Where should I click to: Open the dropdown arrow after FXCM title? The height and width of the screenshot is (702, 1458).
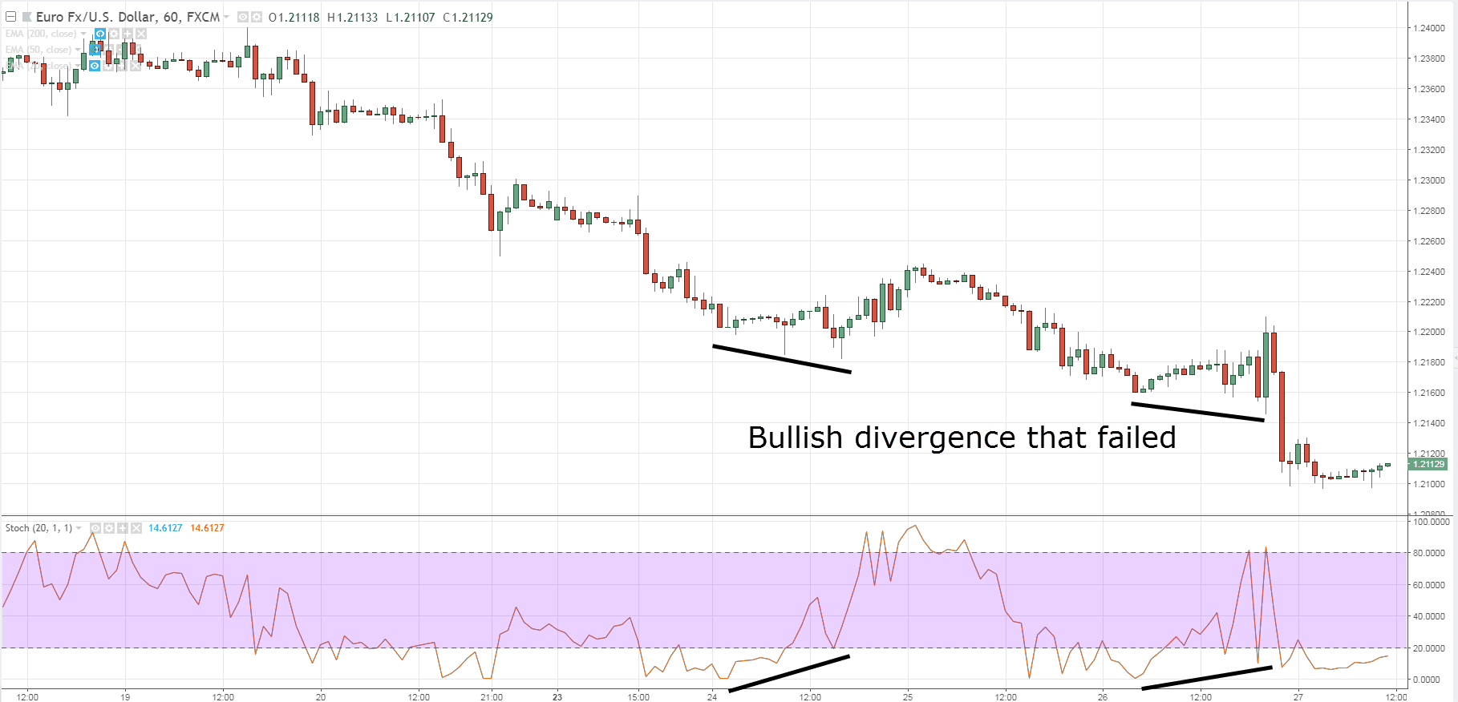[x=226, y=17]
